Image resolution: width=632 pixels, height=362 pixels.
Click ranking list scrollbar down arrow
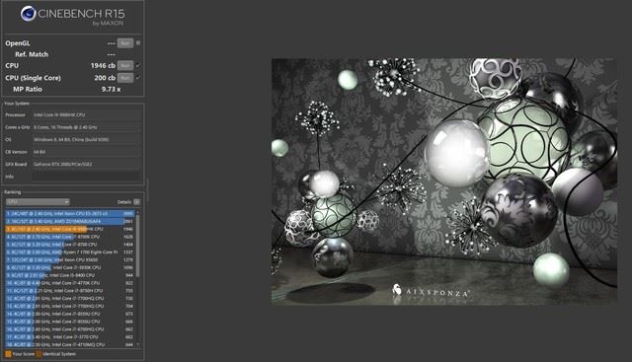coord(138,344)
